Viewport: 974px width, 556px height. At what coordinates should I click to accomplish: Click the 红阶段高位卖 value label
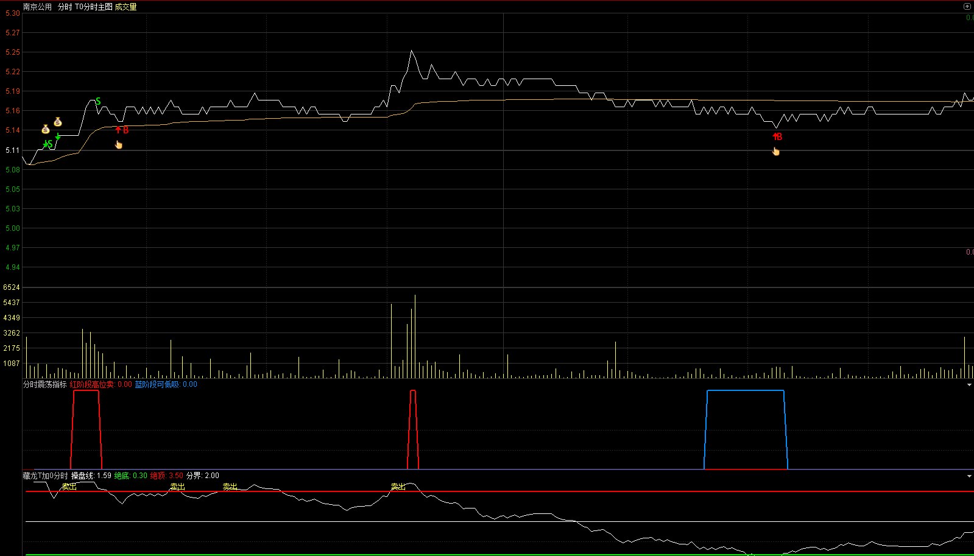pos(101,384)
